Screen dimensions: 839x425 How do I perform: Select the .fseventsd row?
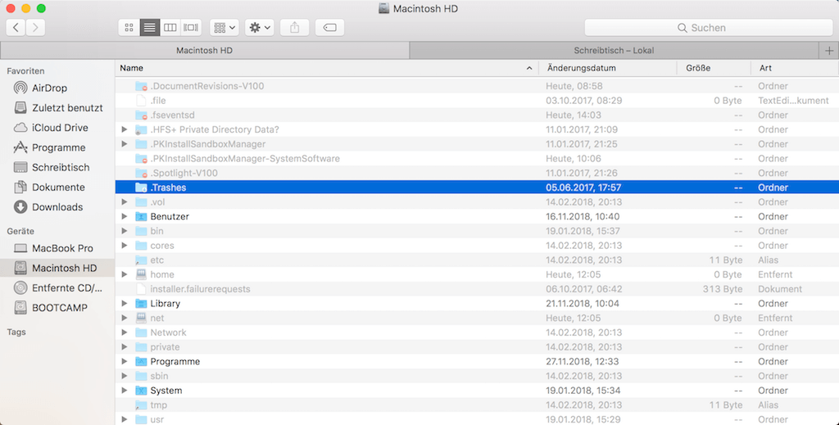click(x=478, y=115)
